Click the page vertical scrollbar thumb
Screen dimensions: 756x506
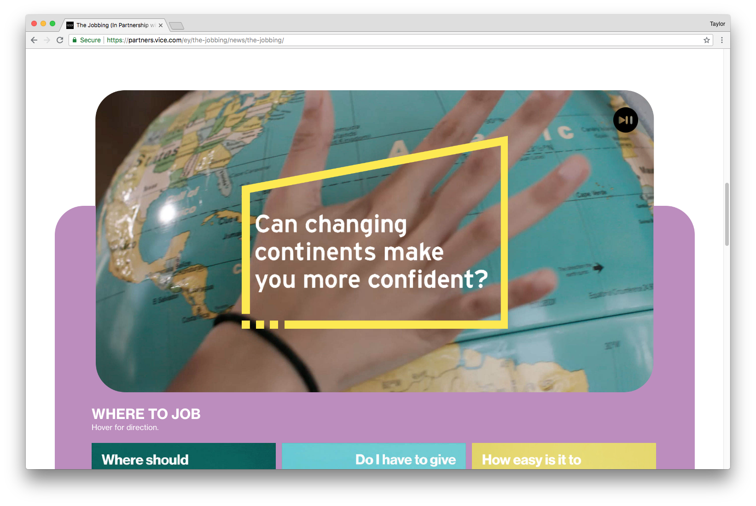(x=727, y=214)
